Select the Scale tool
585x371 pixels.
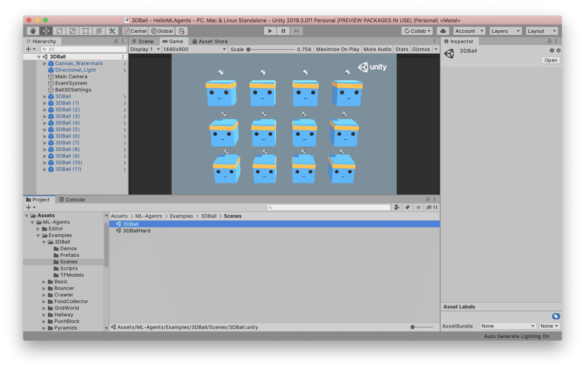point(72,31)
